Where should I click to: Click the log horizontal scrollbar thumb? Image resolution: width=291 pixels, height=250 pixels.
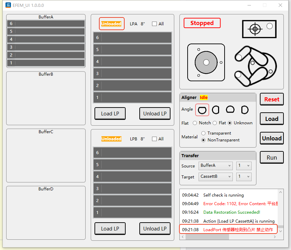(207, 237)
